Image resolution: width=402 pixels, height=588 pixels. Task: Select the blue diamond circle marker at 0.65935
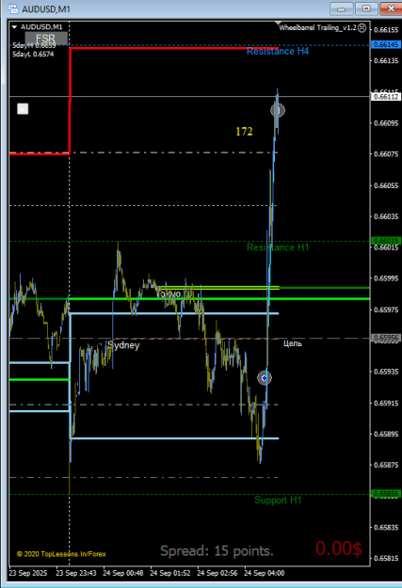(265, 378)
